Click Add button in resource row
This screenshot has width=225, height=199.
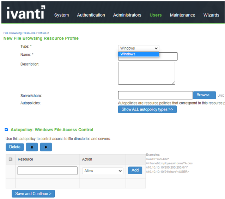click(135, 170)
